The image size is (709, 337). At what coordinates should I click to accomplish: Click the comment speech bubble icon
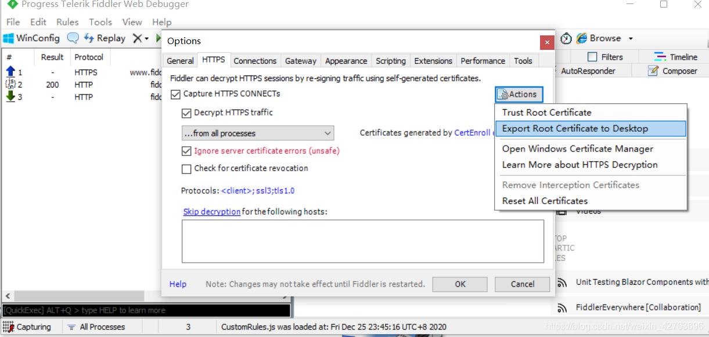[x=73, y=38]
